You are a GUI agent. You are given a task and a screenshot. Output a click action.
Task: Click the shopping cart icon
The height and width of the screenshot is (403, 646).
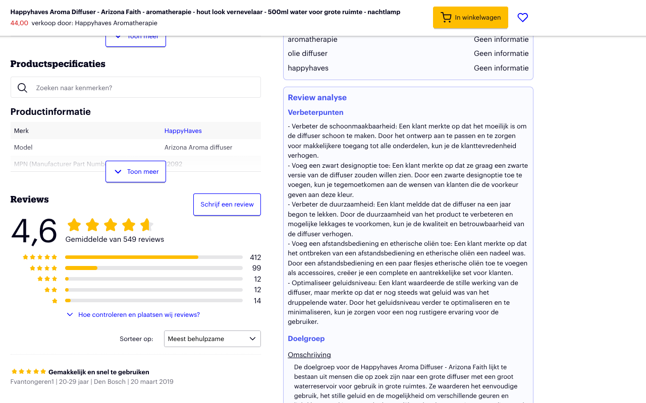[446, 18]
